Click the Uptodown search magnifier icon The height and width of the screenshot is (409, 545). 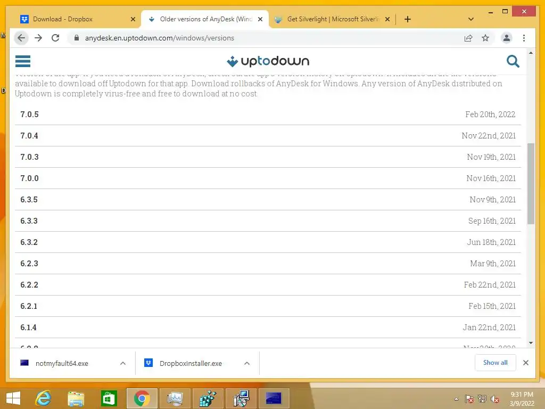click(x=513, y=61)
